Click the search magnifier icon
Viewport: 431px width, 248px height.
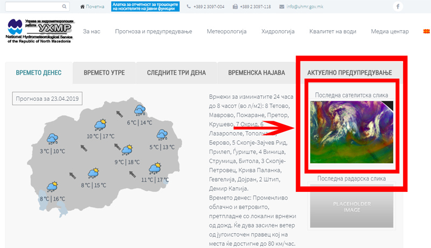tap(64, 6)
